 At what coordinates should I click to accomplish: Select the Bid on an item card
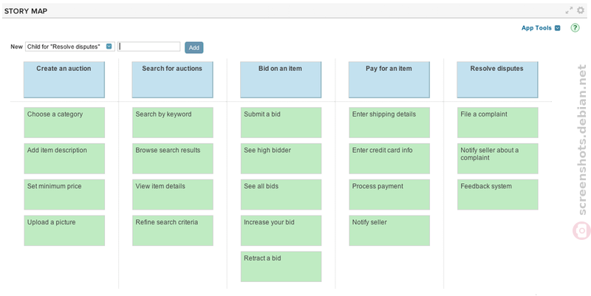281,80
